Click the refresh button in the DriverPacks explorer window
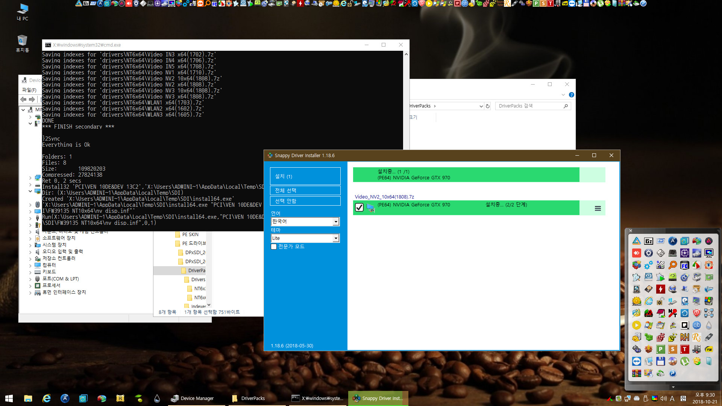722x406 pixels. pyautogui.click(x=488, y=106)
